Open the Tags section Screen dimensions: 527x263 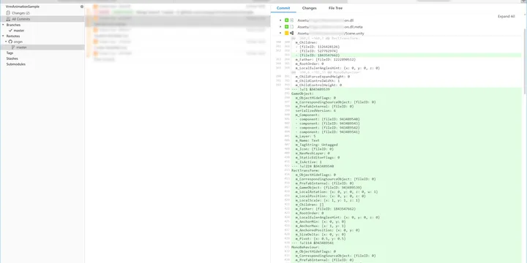coord(10,53)
